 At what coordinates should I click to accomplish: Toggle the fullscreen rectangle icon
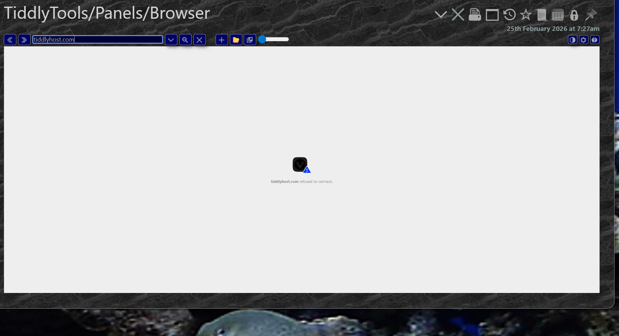click(492, 15)
